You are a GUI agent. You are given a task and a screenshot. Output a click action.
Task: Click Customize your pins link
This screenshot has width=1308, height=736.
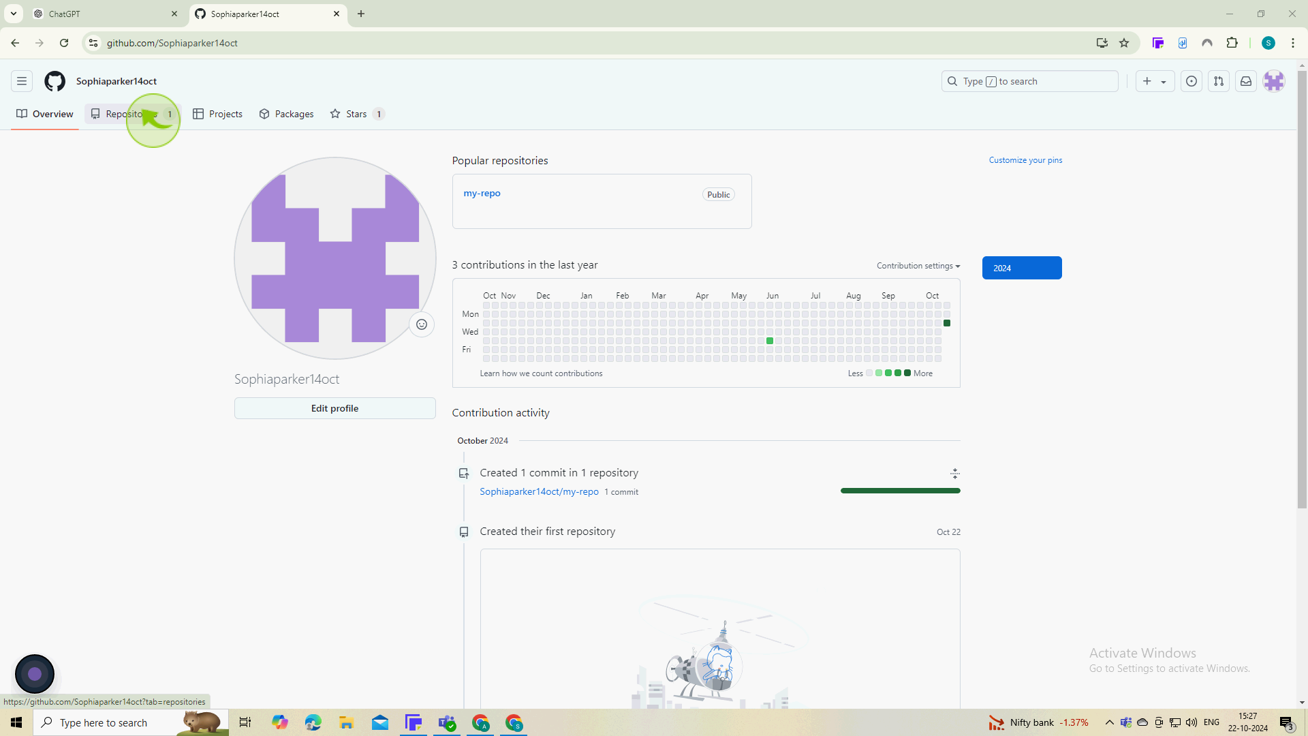pos(1025,160)
